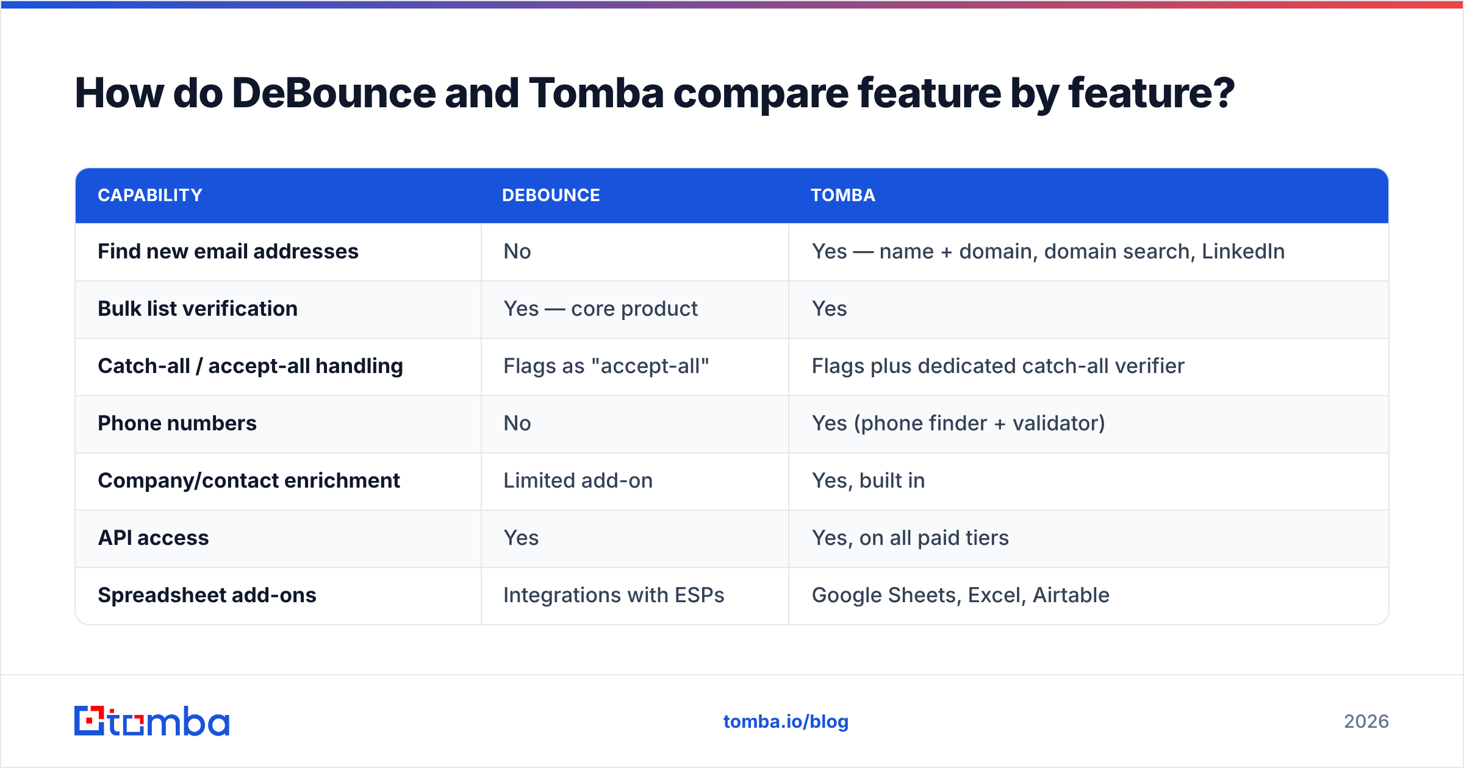Click 'Flags as "accept-all"' cell
This screenshot has width=1464, height=768.
(x=606, y=366)
